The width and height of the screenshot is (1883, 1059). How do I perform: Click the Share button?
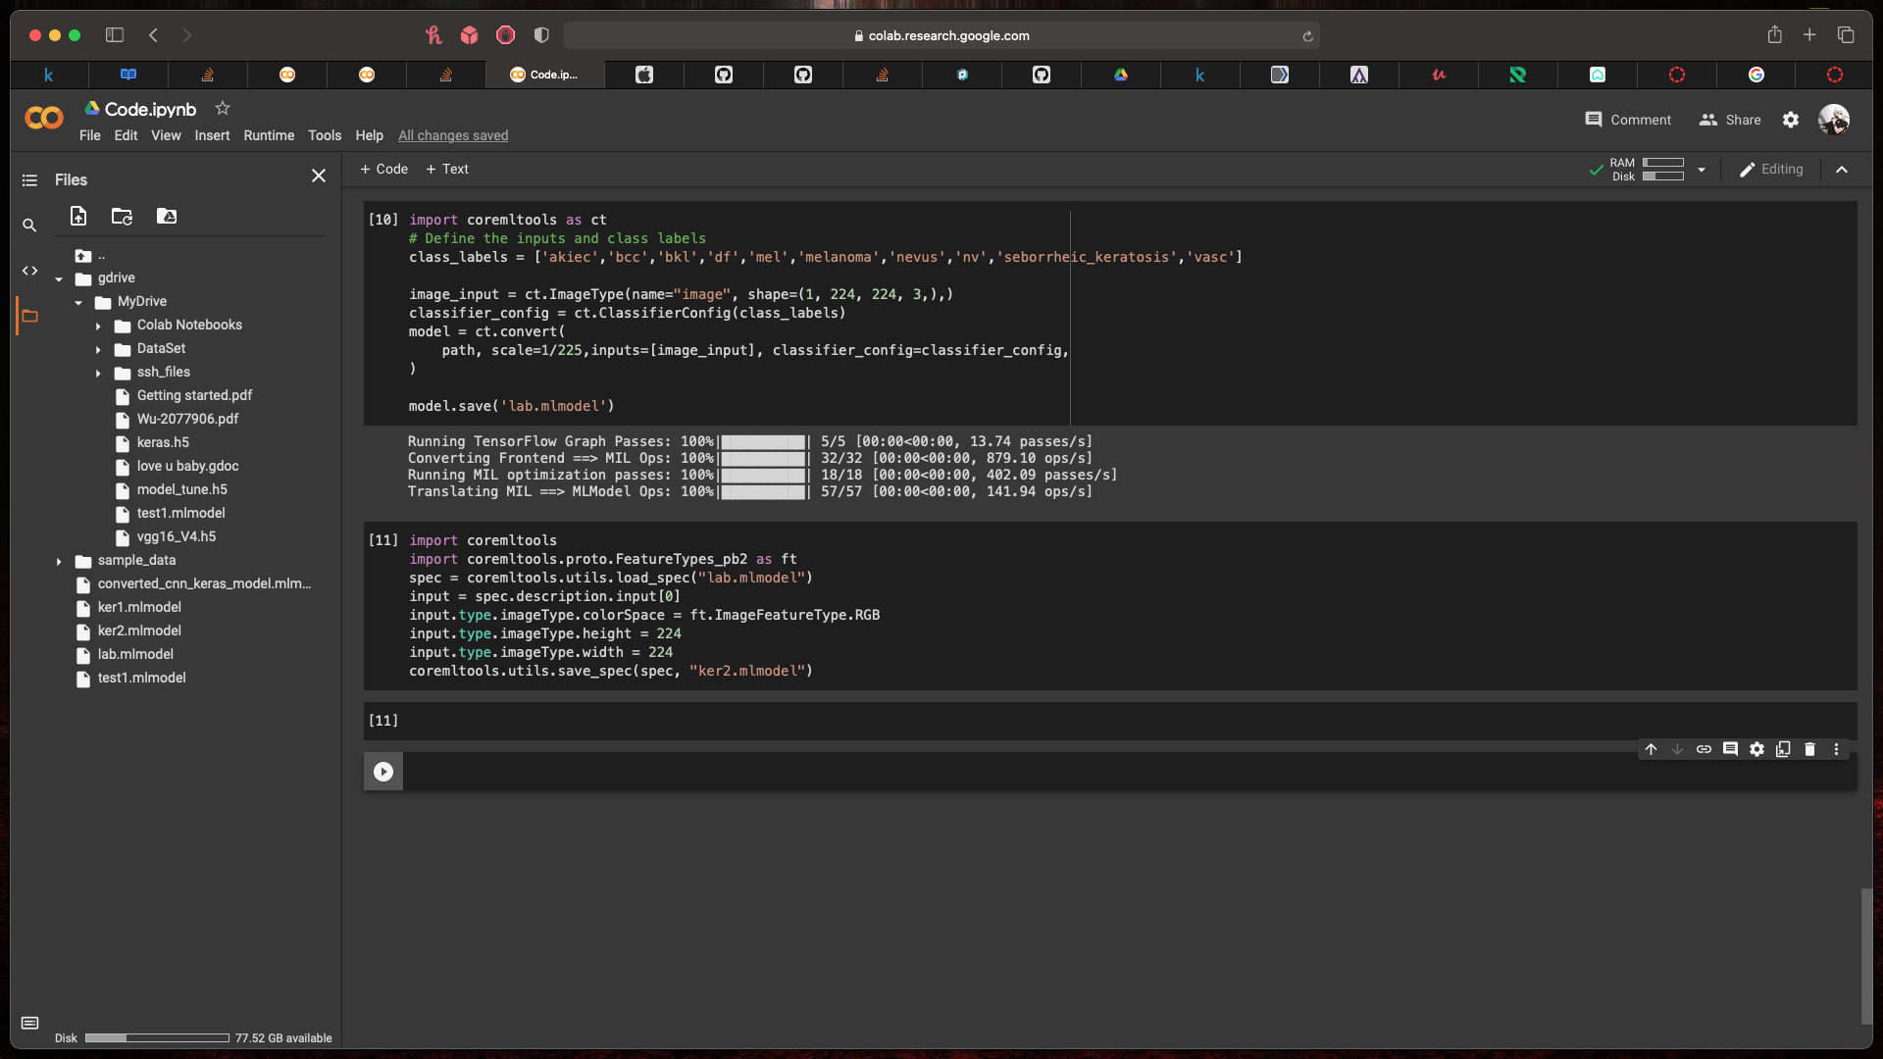click(x=1730, y=120)
